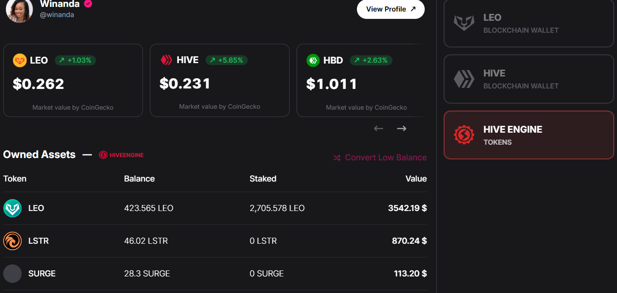Click the HIVEENGINE logo next to Owned Assets
617x293 pixels.
[x=121, y=155]
